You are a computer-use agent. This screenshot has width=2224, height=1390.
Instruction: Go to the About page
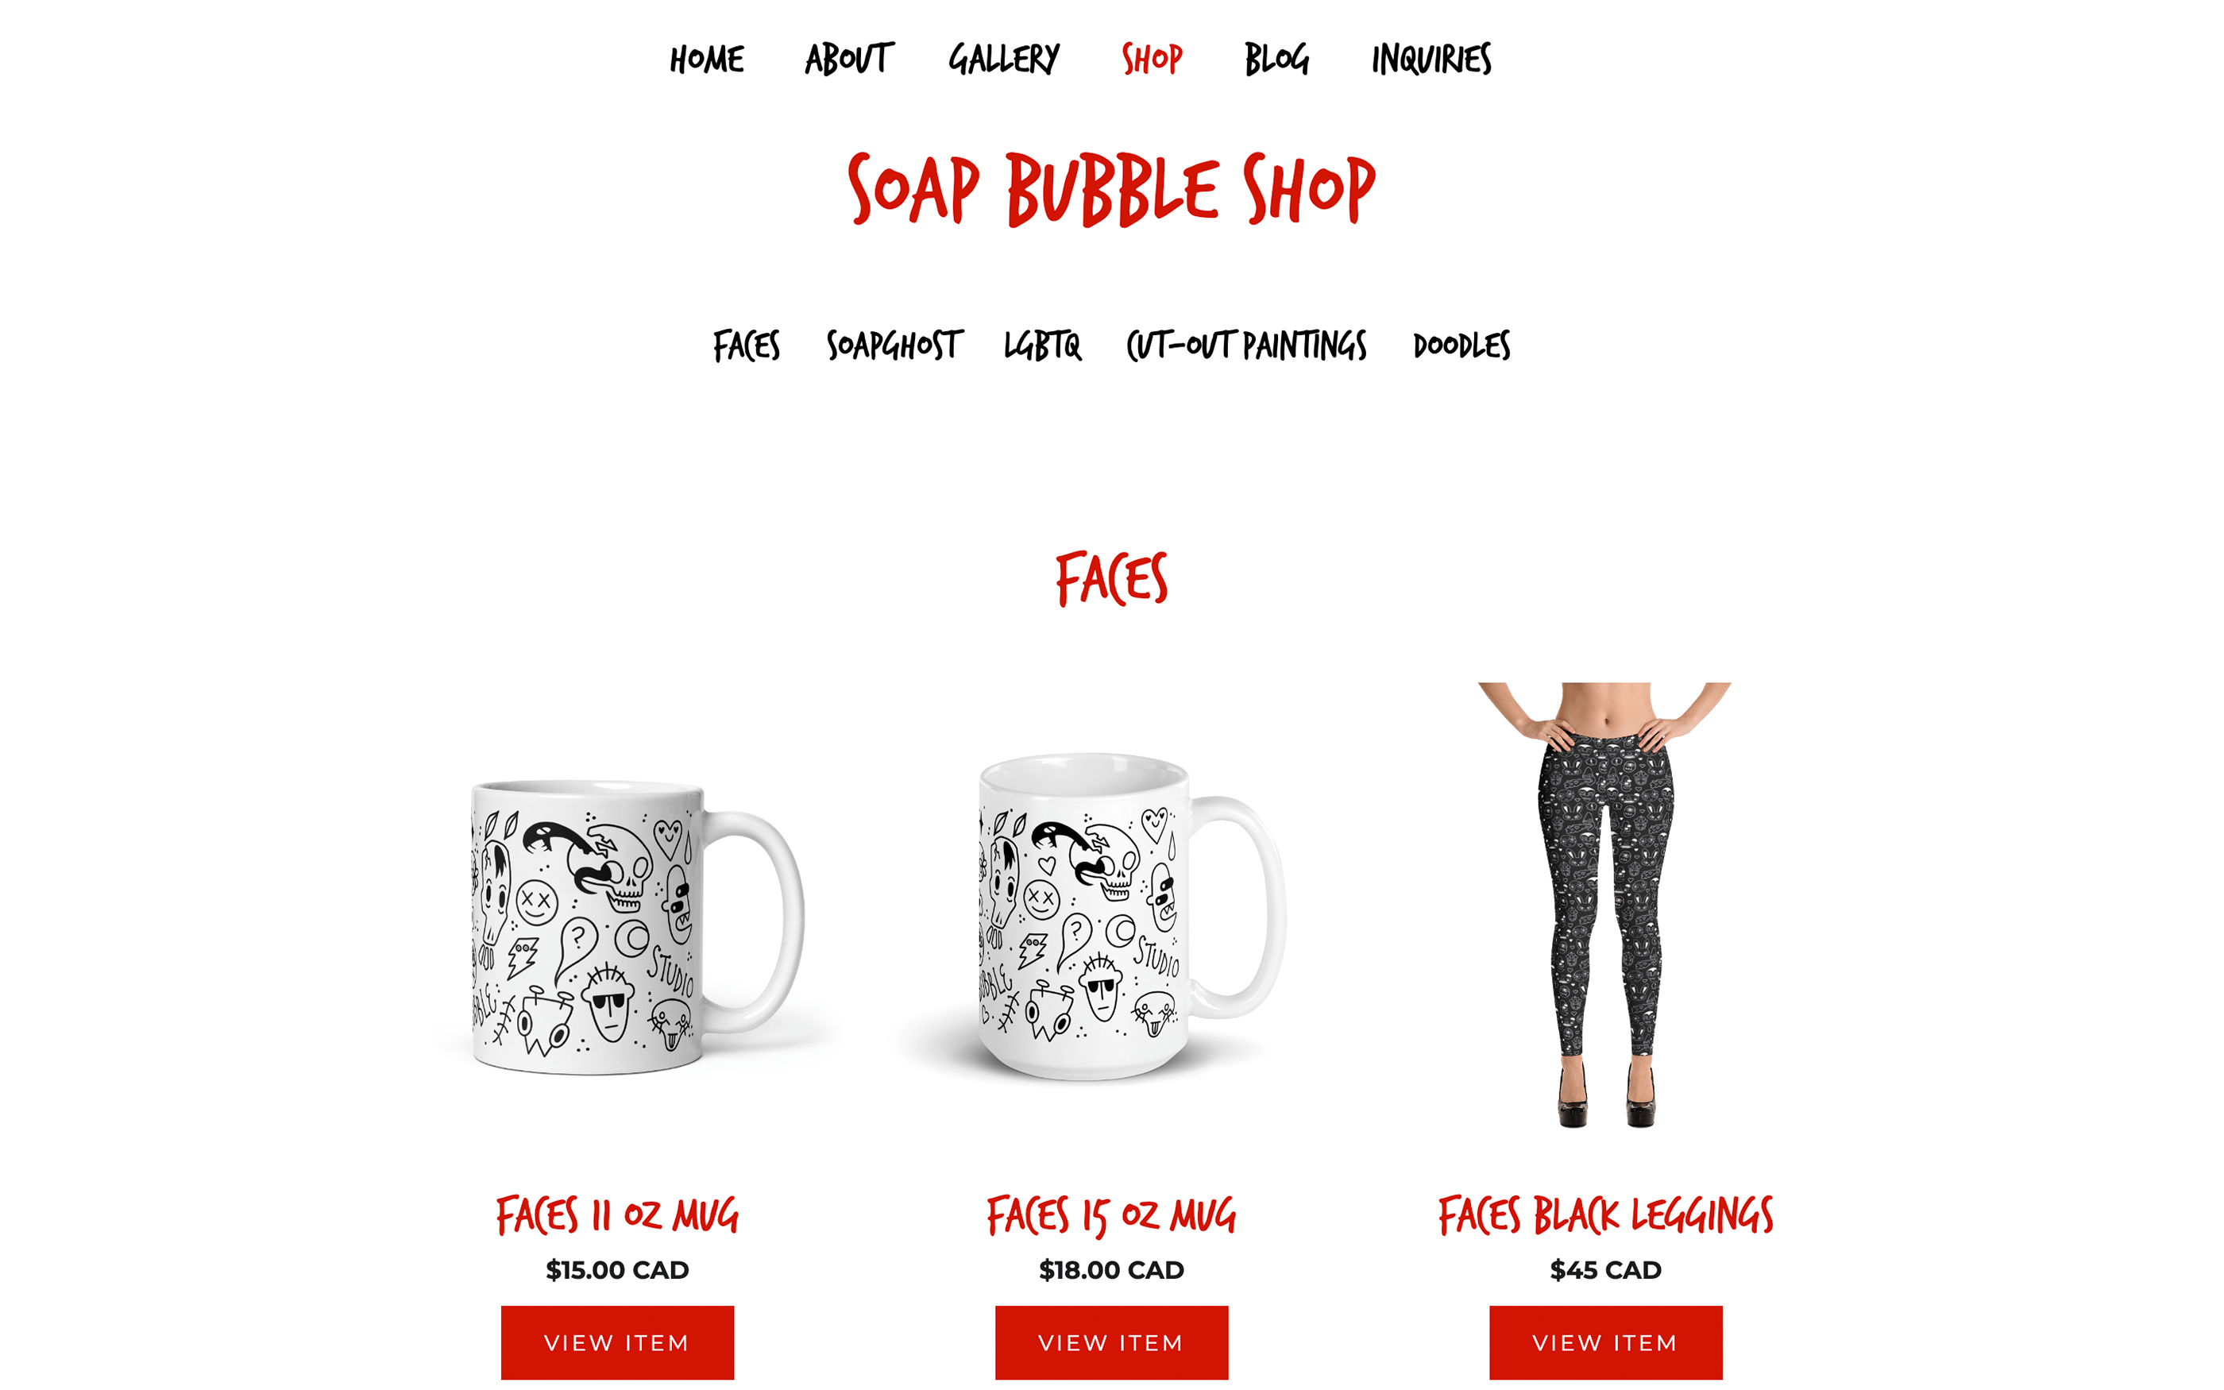click(x=848, y=60)
